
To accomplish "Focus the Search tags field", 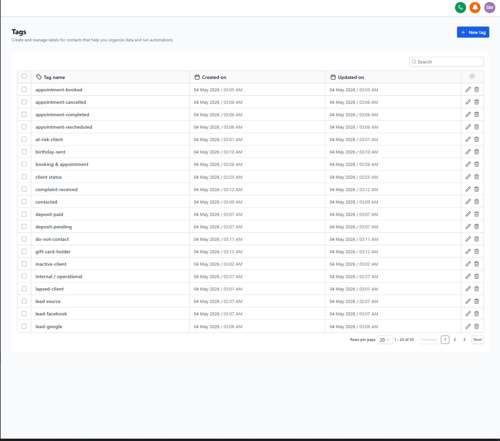I will click(446, 62).
